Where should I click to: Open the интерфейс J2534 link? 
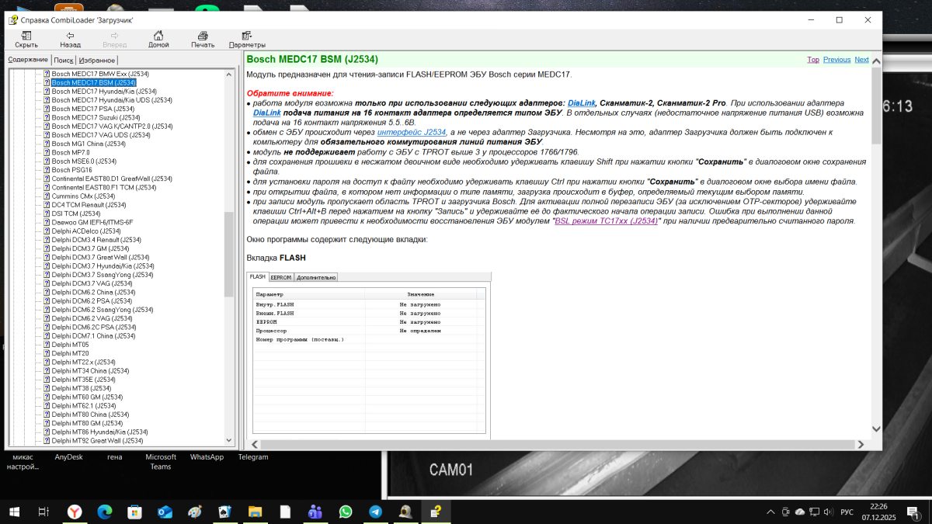[x=412, y=132]
